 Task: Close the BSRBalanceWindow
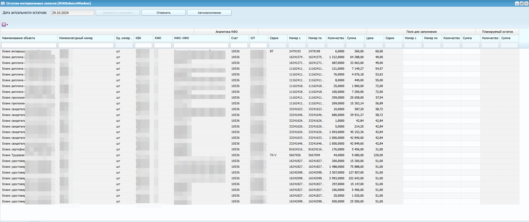point(526,3)
